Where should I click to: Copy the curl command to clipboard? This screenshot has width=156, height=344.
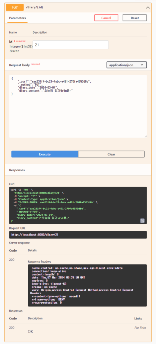[142, 221]
